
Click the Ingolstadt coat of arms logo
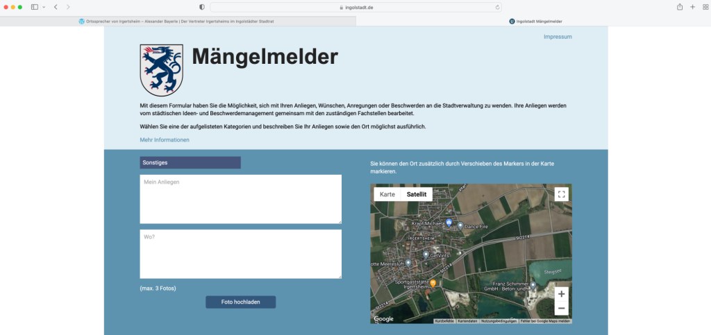[161, 70]
